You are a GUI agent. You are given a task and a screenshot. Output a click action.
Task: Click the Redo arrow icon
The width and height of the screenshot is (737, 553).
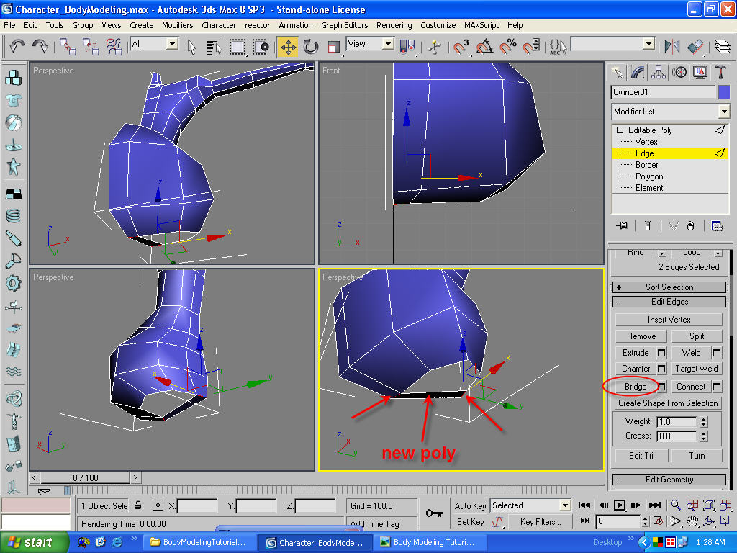[x=40, y=46]
